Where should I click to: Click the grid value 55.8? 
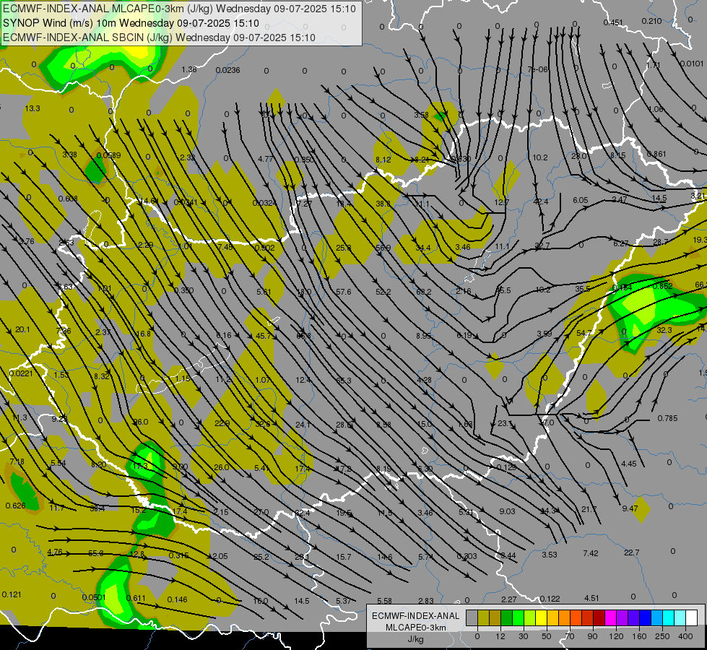click(x=95, y=553)
